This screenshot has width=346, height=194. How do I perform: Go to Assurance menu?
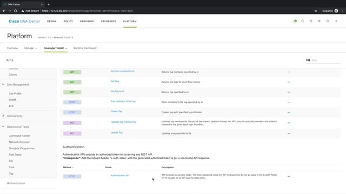[x=108, y=22]
